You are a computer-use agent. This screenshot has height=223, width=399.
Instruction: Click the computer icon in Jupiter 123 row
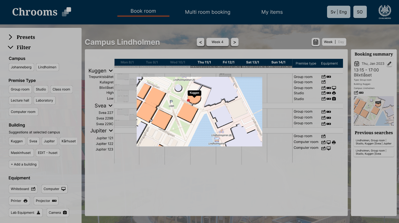pyautogui.click(x=329, y=148)
